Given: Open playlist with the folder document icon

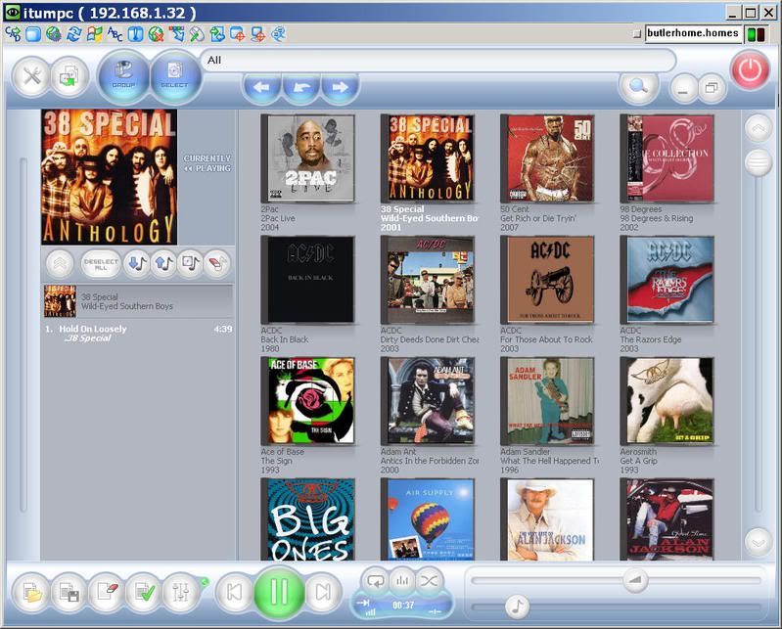Looking at the screenshot, I should point(31,592).
